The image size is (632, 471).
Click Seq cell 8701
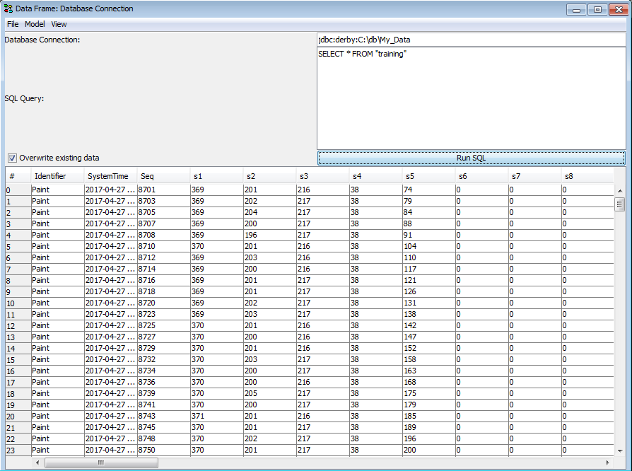pos(163,190)
